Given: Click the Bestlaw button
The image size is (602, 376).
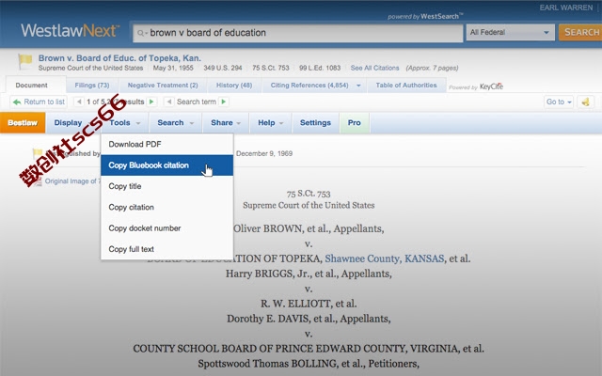Looking at the screenshot, I should pyautogui.click(x=23, y=123).
